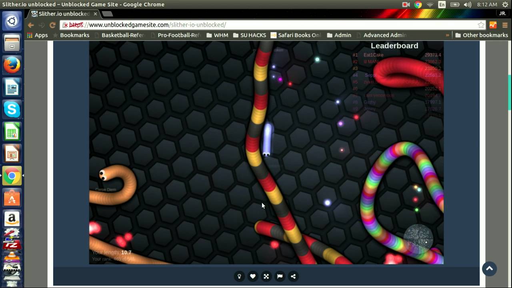Click the fullscreen expand icon below the game
The image size is (512, 288).
coord(266,276)
